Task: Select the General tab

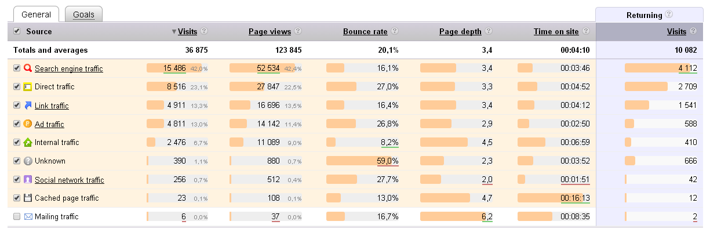Action: tap(36, 14)
